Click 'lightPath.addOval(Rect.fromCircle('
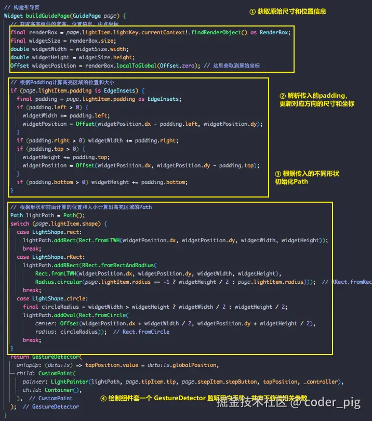The height and width of the screenshot is (421, 372). pyautogui.click(x=76, y=315)
